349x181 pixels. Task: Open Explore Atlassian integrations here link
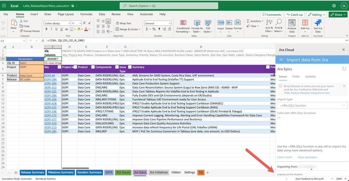pyautogui.click(x=311, y=93)
